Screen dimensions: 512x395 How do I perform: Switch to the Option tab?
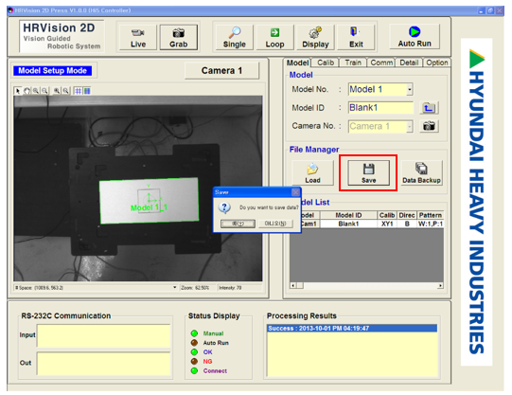(437, 63)
